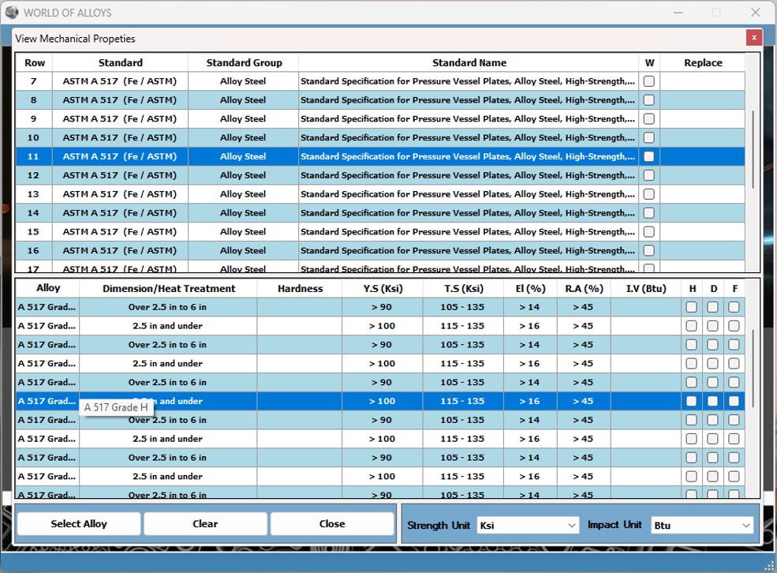Click the Select Alloy button

(x=79, y=524)
